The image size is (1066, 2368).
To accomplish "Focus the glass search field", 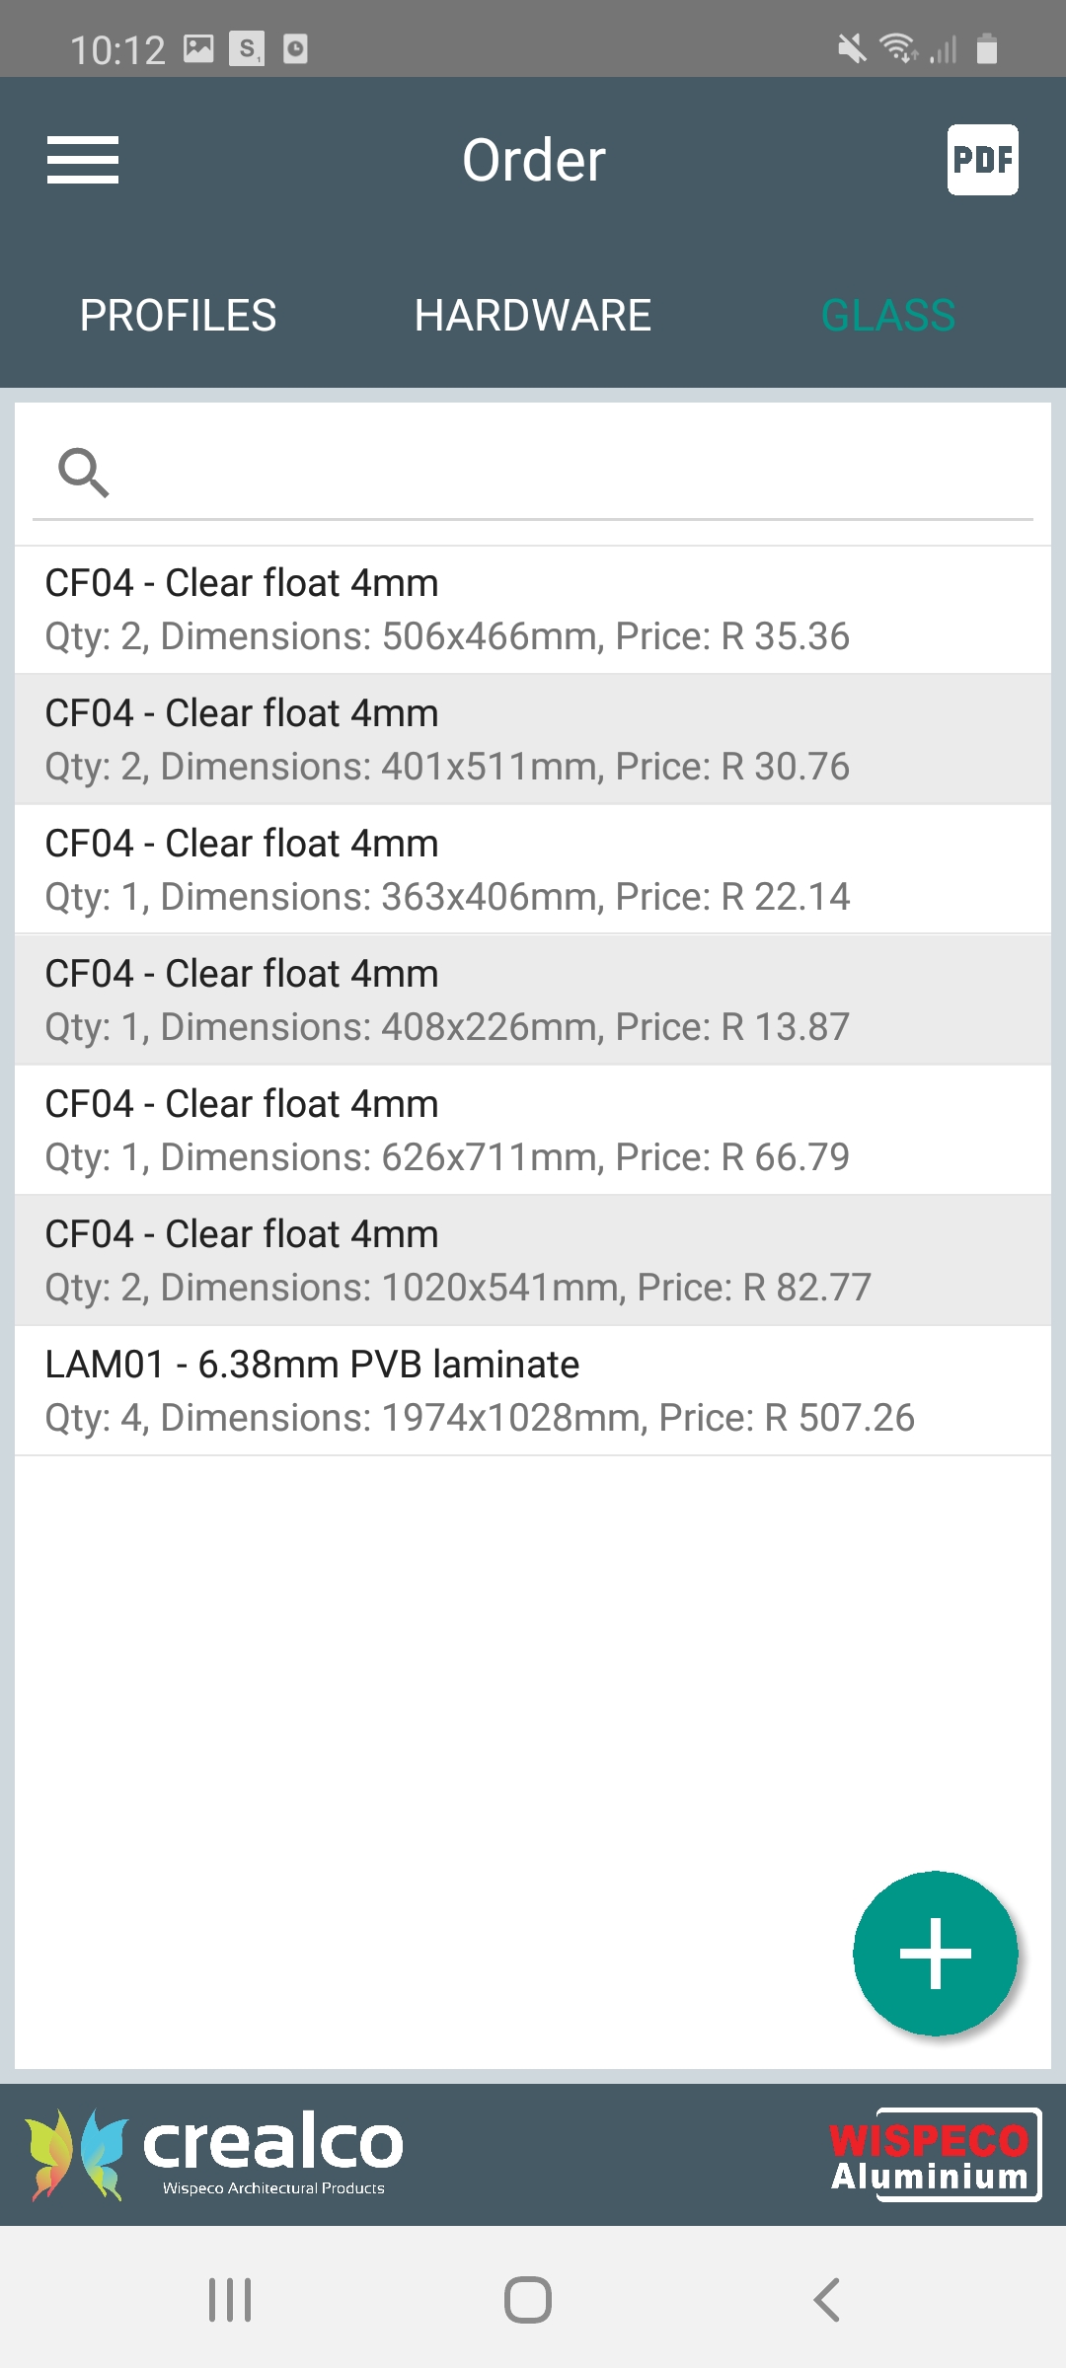I will coord(572,472).
